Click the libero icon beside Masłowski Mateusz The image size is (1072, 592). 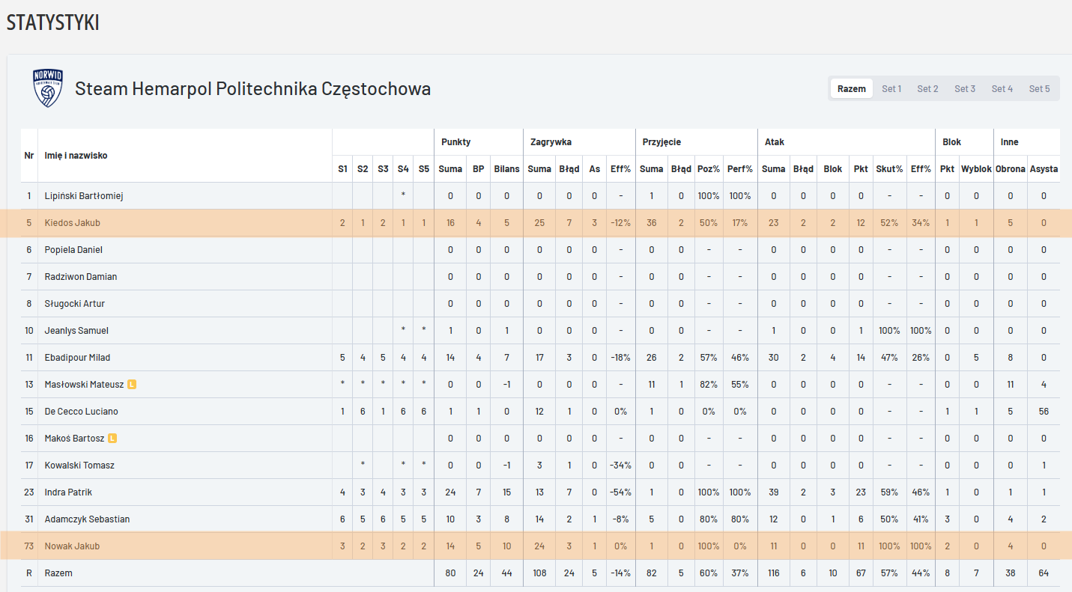click(132, 385)
